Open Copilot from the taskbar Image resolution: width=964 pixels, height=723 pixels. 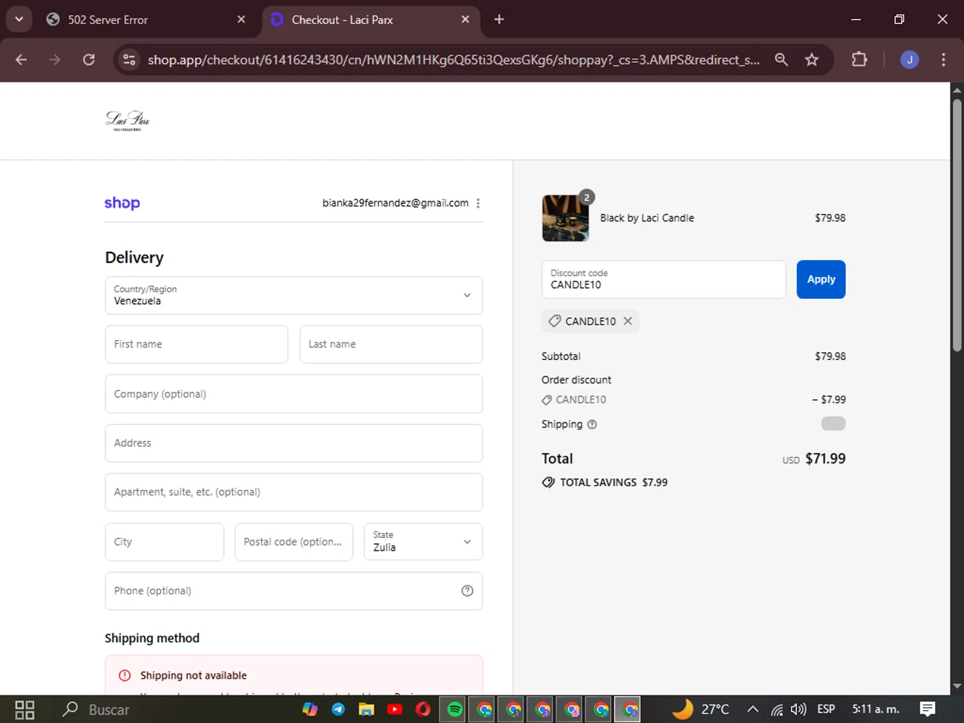(310, 710)
